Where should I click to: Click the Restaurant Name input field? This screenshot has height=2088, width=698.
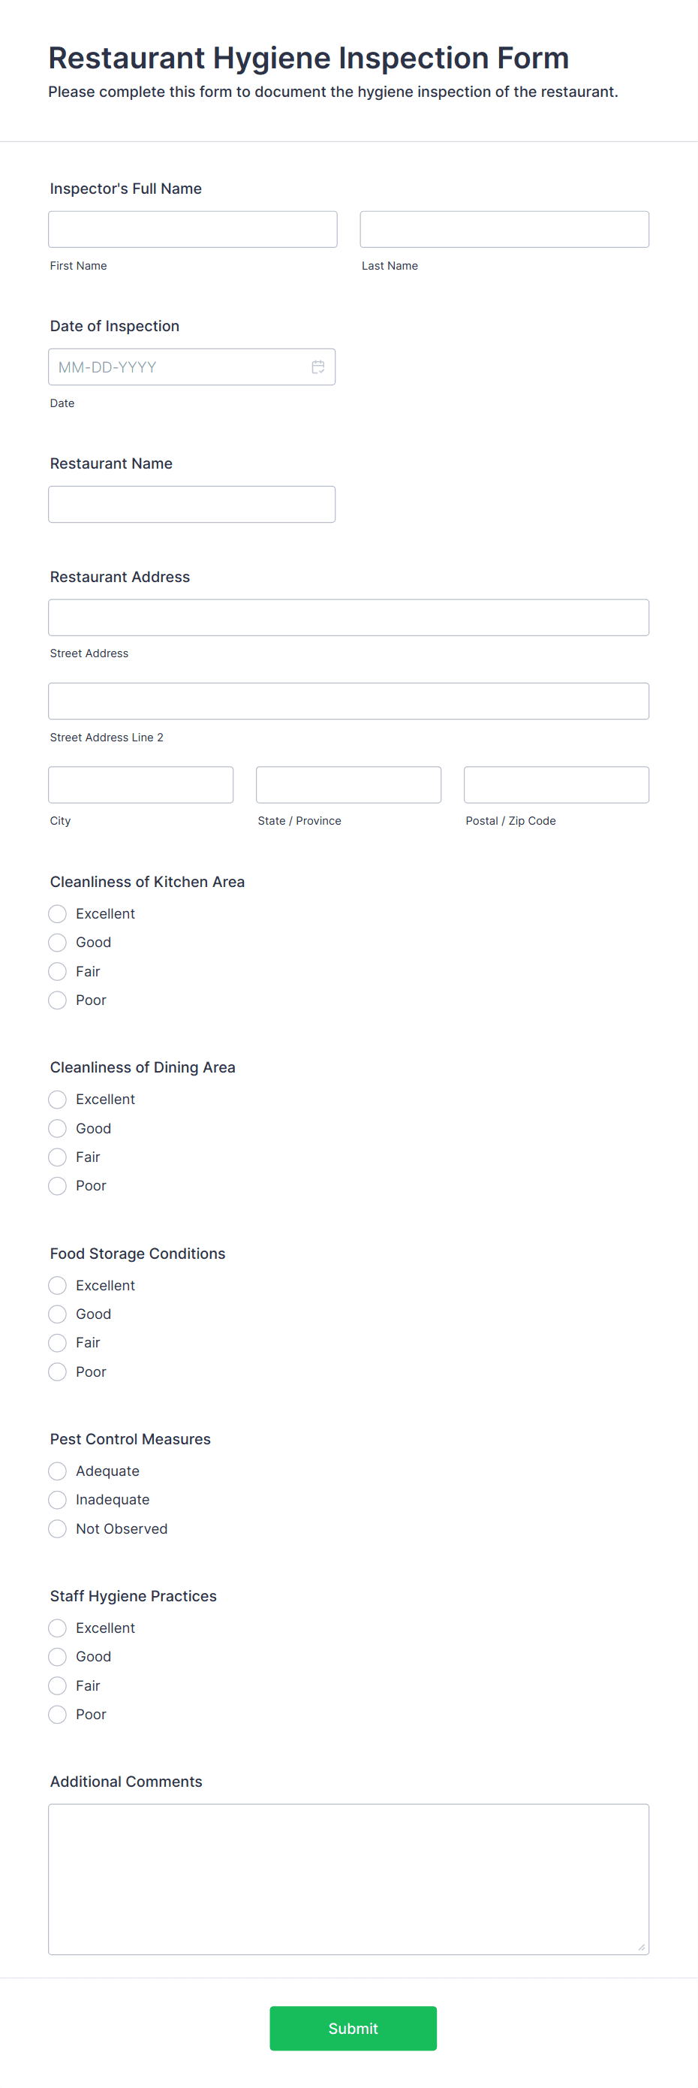[x=192, y=503]
